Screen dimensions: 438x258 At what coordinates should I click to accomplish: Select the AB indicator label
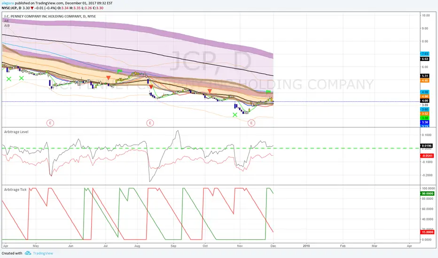pos(6,21)
